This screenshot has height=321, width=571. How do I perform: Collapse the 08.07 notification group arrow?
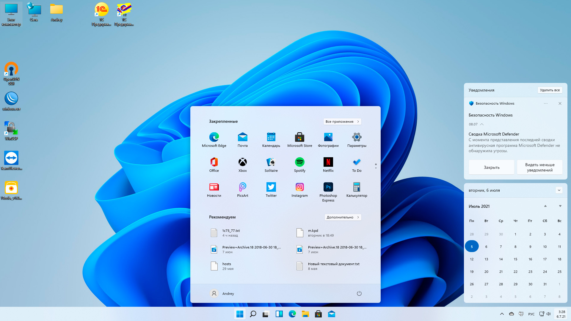coord(482,125)
